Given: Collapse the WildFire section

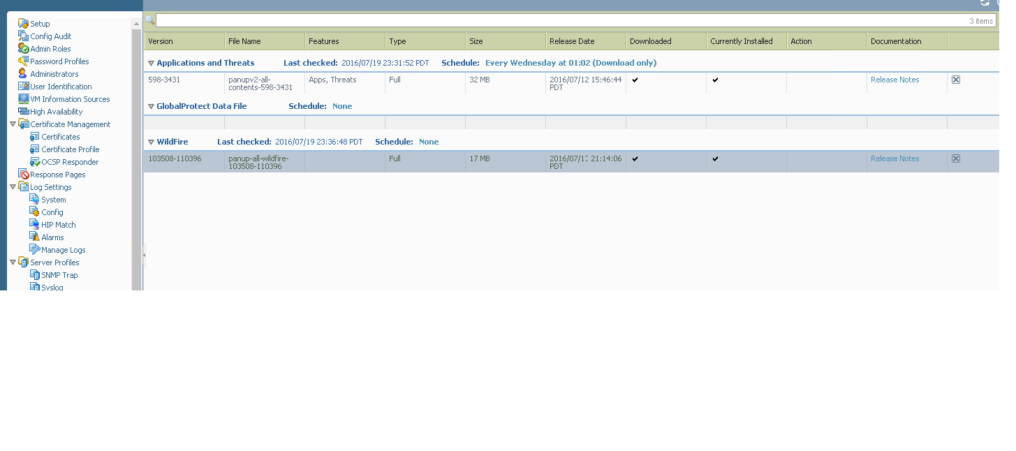Looking at the screenshot, I should point(151,142).
